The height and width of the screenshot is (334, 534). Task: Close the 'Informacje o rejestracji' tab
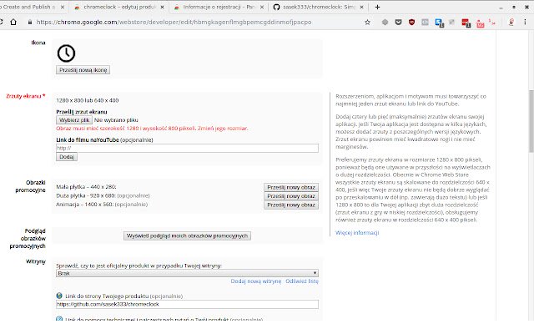click(262, 8)
